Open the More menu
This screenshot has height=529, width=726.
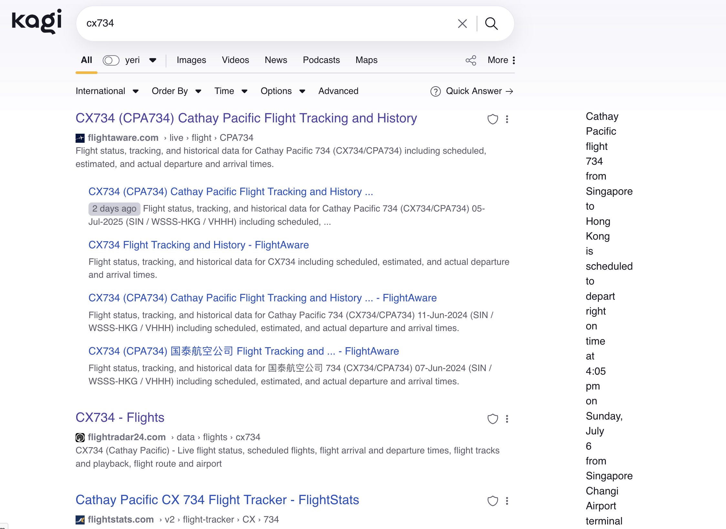tap(501, 60)
